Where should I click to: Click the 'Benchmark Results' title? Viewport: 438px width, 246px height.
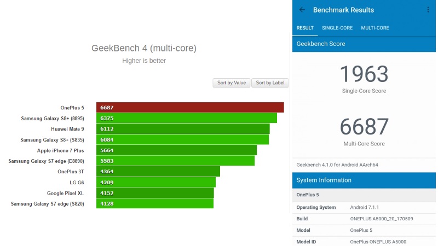(x=343, y=10)
